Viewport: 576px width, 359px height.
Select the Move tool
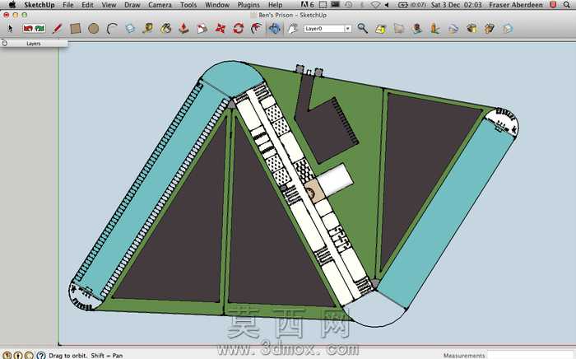[x=220, y=28]
